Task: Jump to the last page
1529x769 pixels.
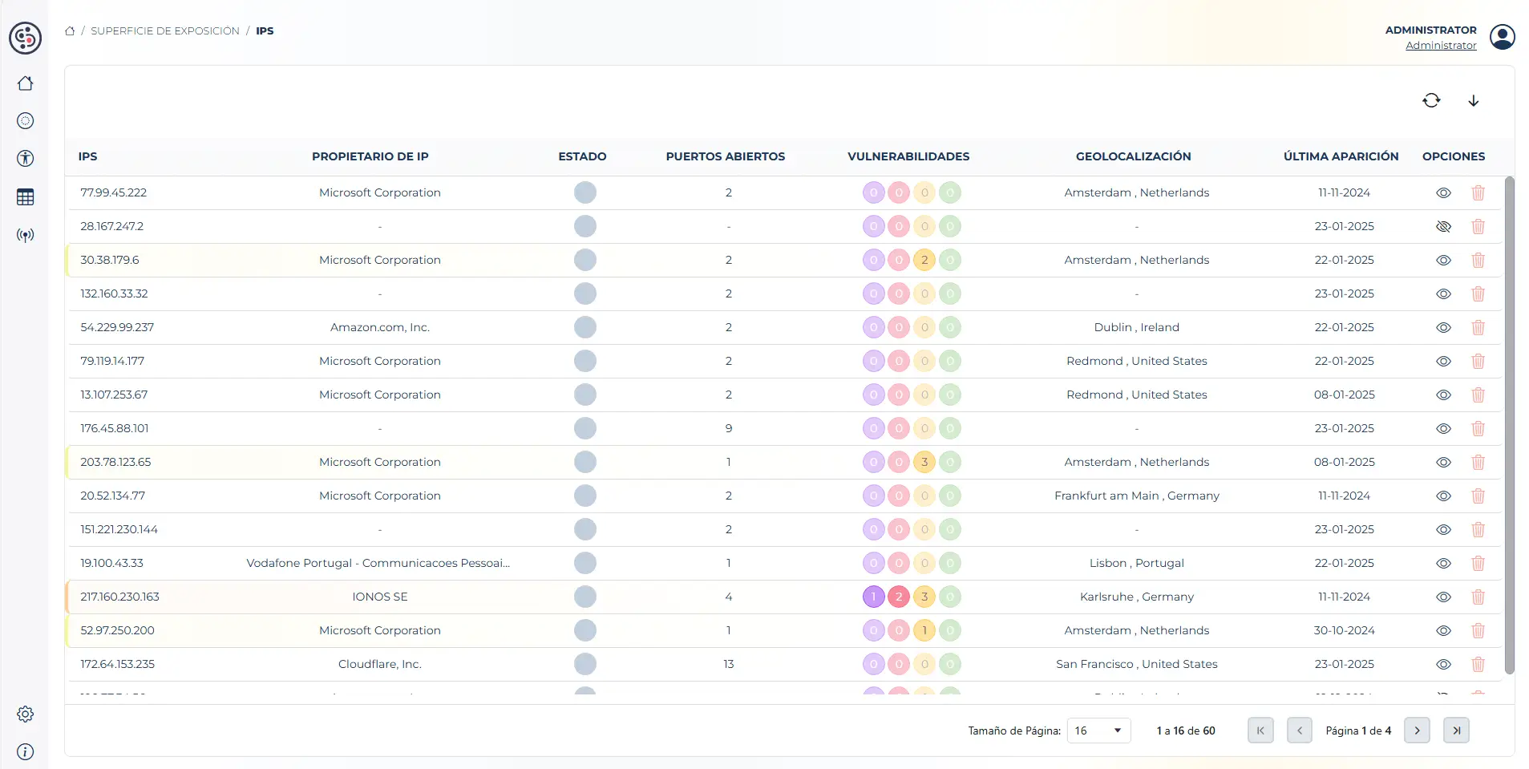Action: pyautogui.click(x=1456, y=731)
